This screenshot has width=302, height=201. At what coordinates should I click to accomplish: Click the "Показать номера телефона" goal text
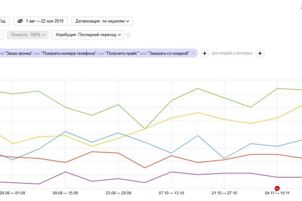pyautogui.click(x=69, y=53)
